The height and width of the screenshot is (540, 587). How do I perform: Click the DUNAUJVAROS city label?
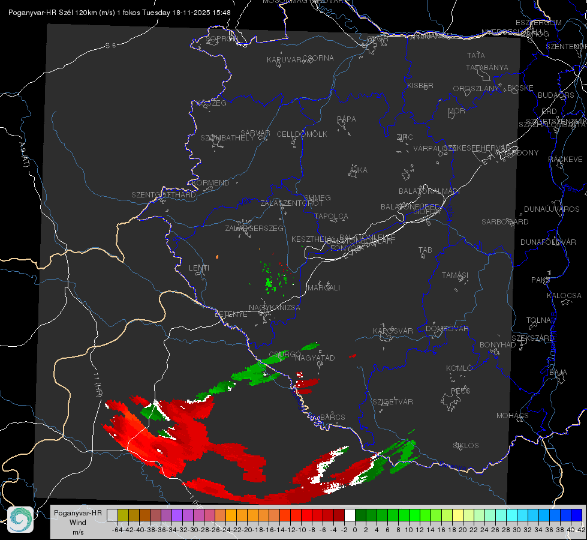(x=552, y=209)
